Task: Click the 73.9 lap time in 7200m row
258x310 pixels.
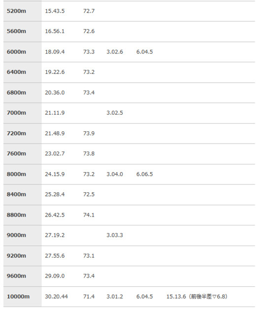Action: (89, 133)
